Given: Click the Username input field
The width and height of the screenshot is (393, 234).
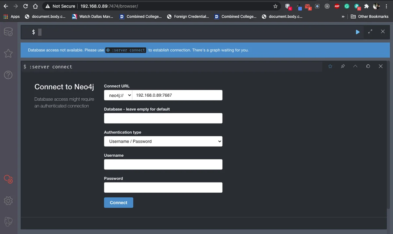Looking at the screenshot, I should [163, 165].
